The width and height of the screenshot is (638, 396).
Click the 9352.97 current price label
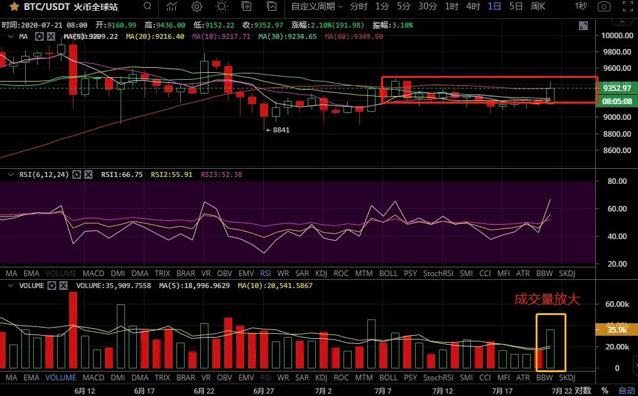617,88
